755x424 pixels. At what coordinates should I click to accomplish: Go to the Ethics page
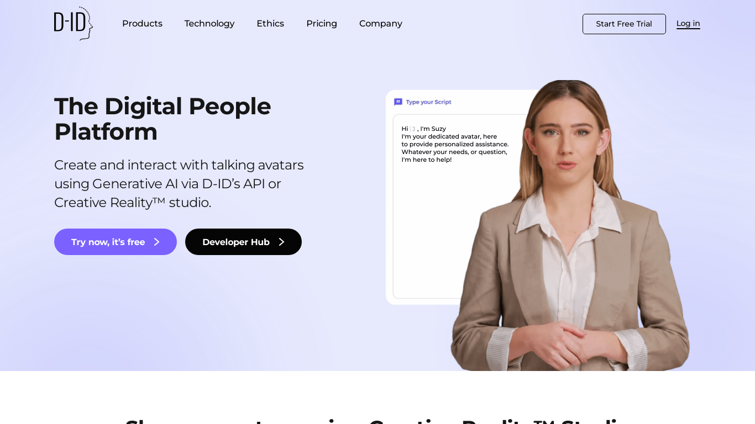[x=270, y=24]
